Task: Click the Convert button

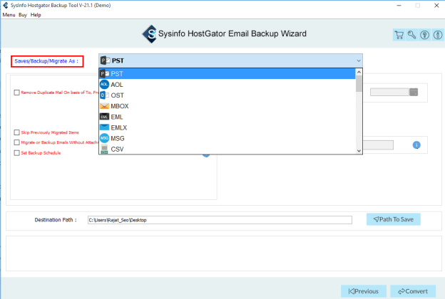Action: [x=413, y=291]
